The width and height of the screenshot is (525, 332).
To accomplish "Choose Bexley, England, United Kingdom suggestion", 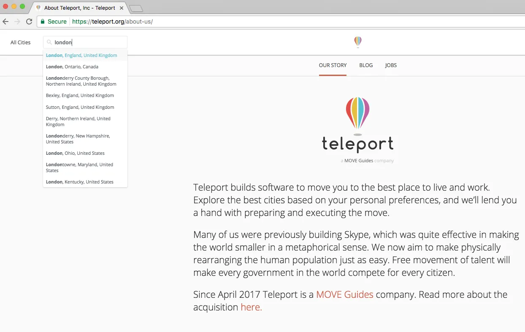I will [85, 95].
